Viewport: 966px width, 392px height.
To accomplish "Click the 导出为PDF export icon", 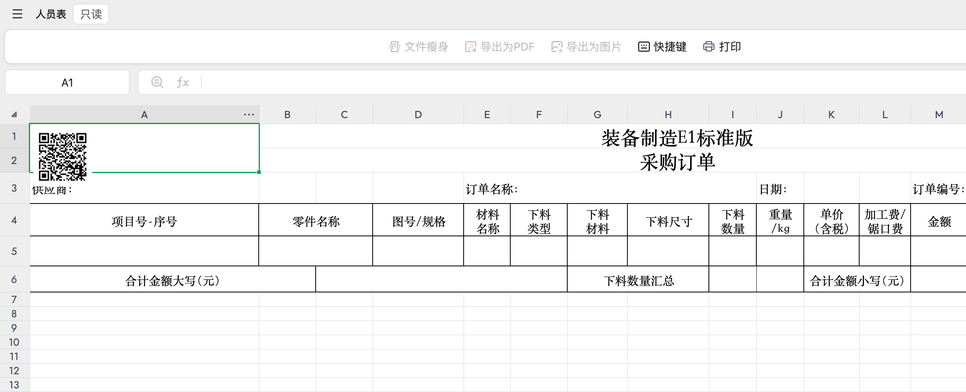I will pyautogui.click(x=470, y=47).
